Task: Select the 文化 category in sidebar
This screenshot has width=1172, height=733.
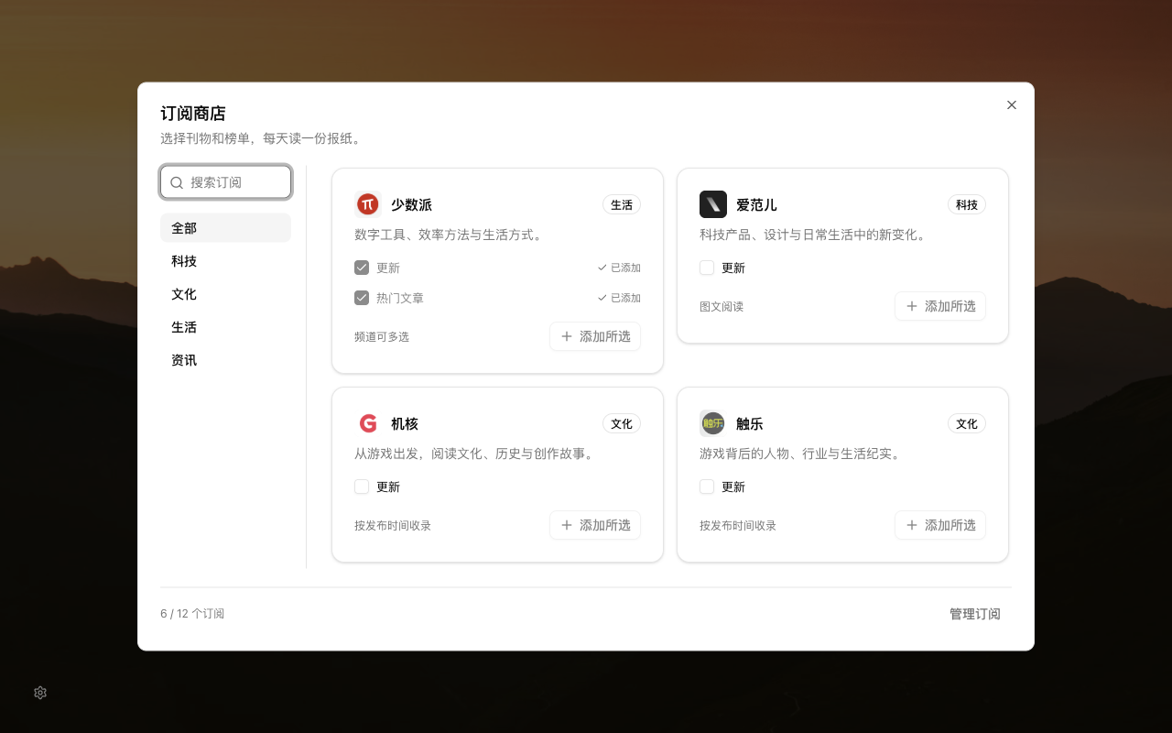Action: pos(225,294)
